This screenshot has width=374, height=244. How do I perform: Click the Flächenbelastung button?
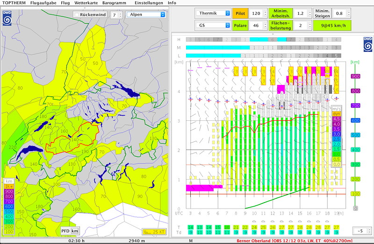[x=280, y=26]
